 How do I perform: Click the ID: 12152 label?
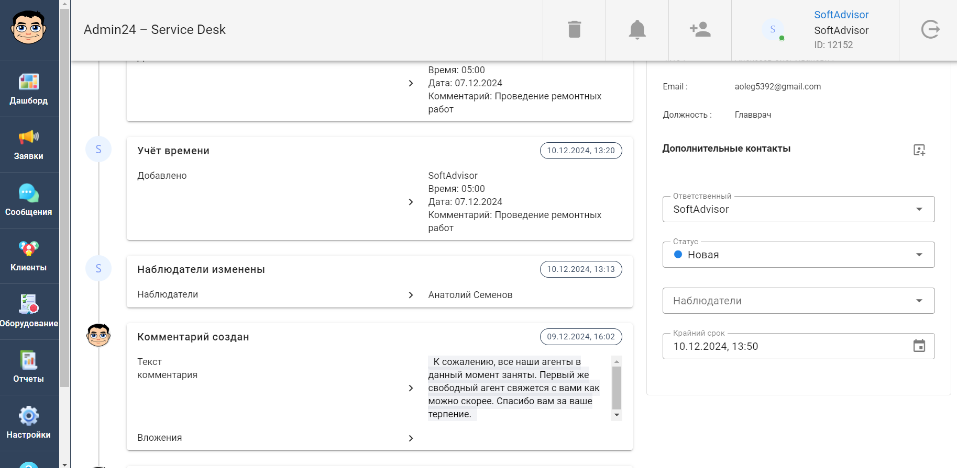coord(833,45)
